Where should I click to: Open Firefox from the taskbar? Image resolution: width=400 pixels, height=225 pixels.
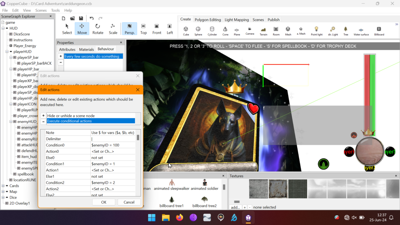click(180, 218)
